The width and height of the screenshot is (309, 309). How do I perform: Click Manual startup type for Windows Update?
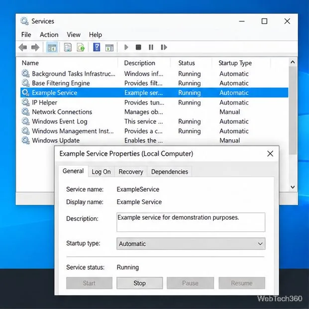[x=229, y=140]
